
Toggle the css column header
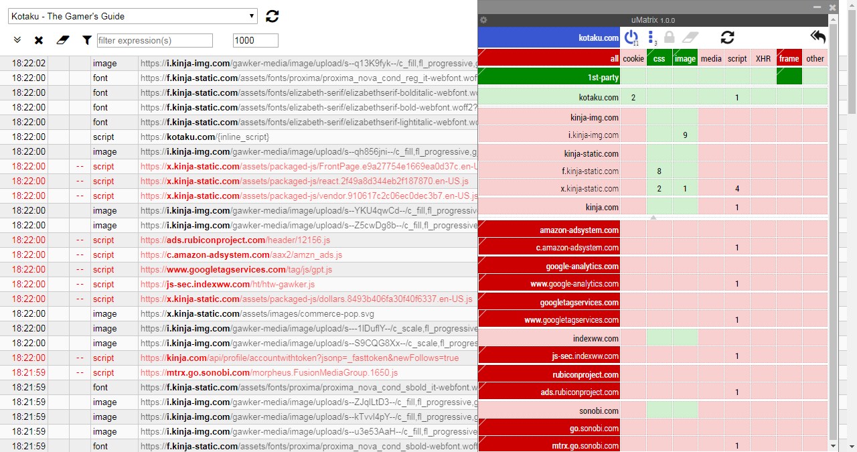(x=659, y=58)
